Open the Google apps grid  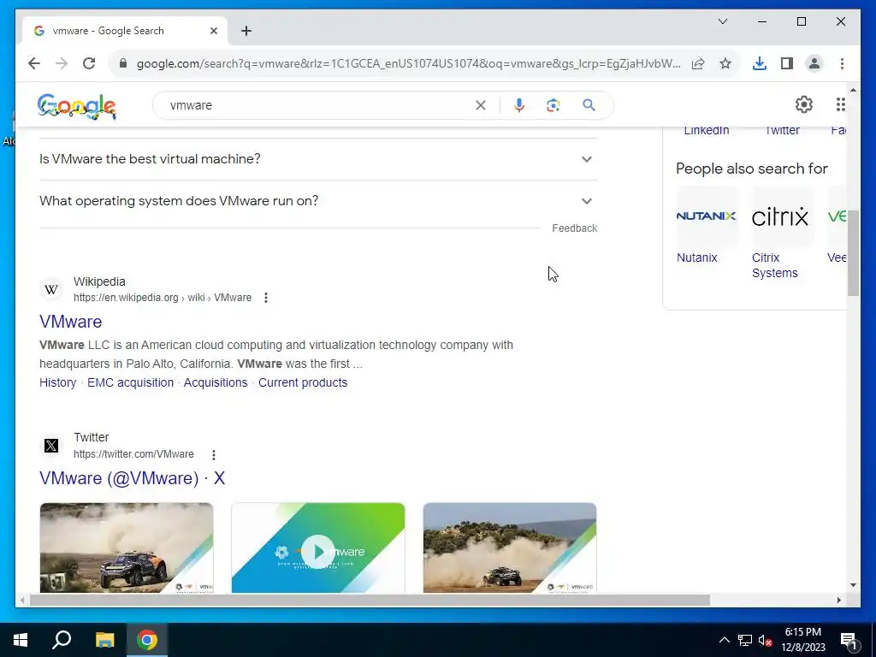(x=840, y=104)
